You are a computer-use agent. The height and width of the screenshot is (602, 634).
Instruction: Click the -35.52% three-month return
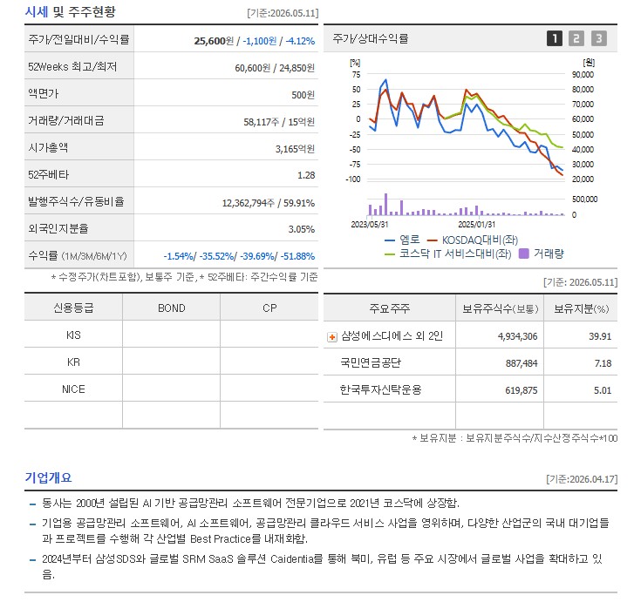[x=217, y=256]
